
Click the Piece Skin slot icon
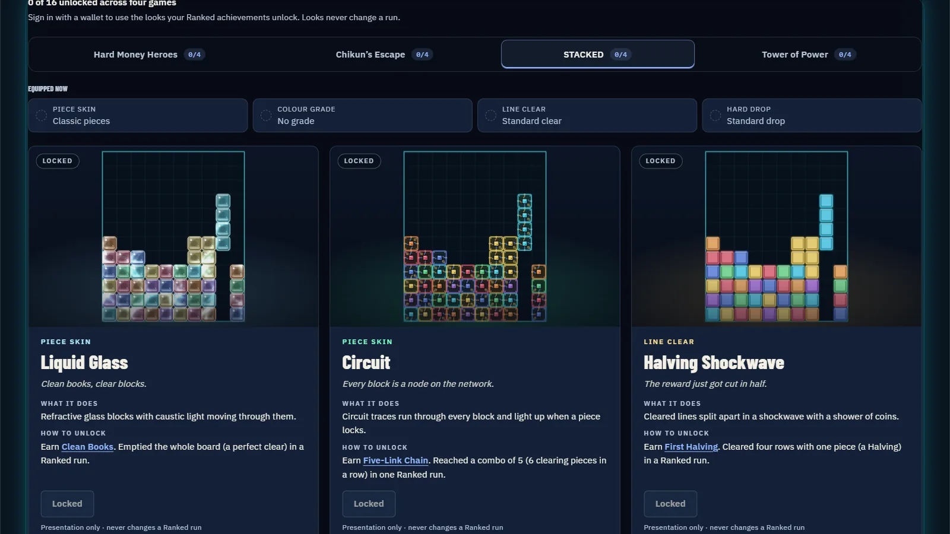pyautogui.click(x=41, y=115)
